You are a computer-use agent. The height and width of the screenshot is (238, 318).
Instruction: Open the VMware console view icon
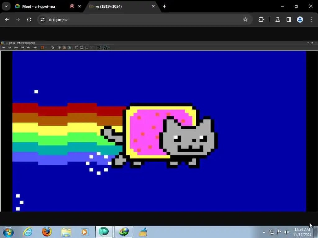pyautogui.click(x=98, y=47)
